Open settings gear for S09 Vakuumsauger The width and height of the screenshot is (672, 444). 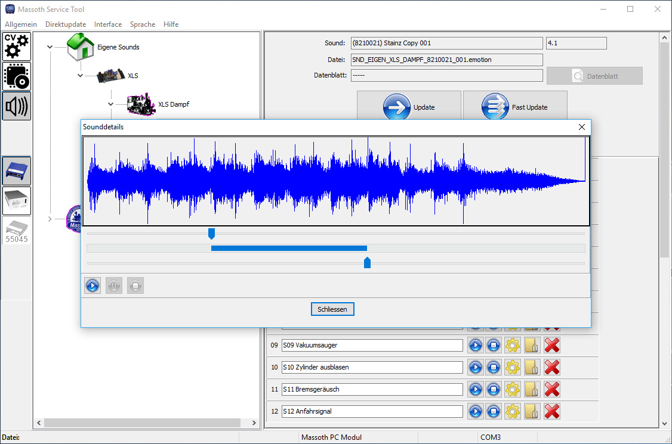[x=513, y=345]
